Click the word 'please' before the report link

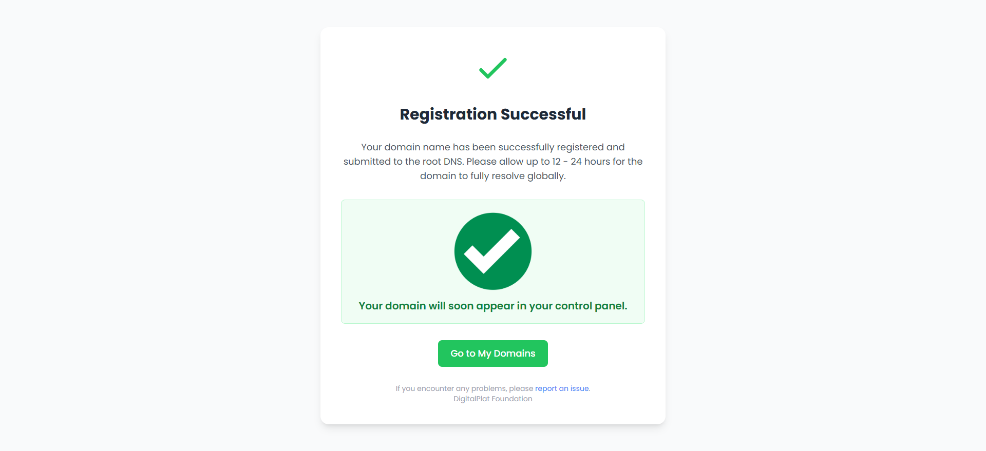[x=521, y=388]
